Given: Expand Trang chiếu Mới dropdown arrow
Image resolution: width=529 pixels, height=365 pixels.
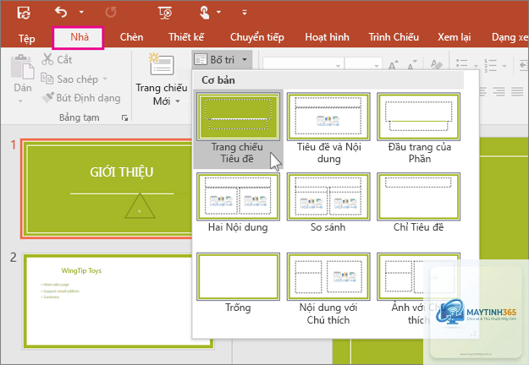Looking at the screenshot, I should [178, 101].
